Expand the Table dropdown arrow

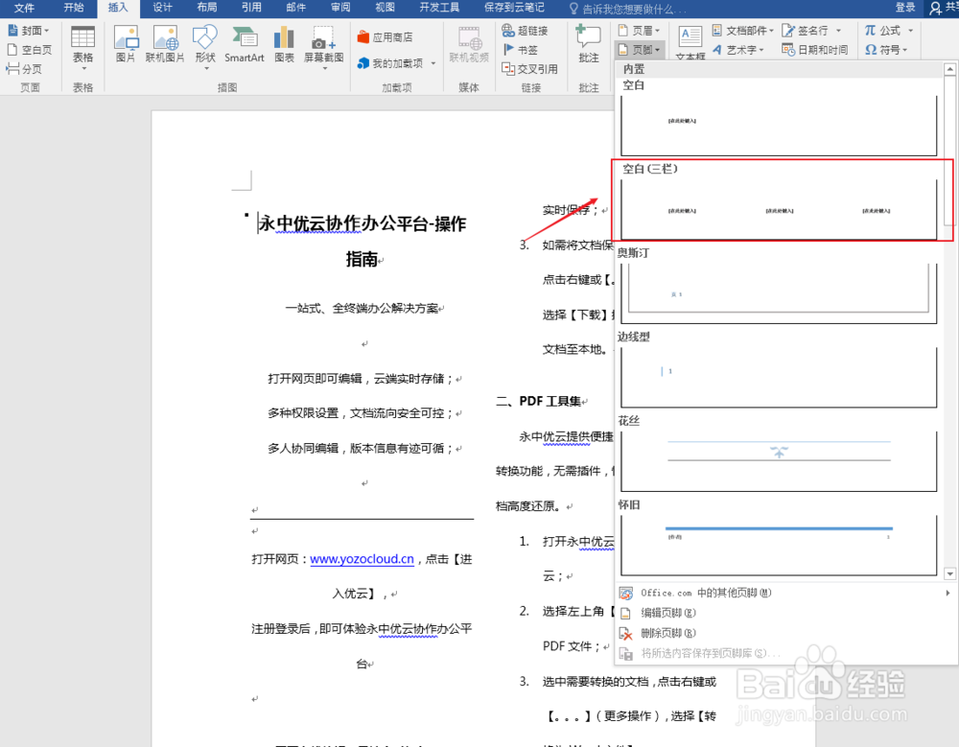83,68
